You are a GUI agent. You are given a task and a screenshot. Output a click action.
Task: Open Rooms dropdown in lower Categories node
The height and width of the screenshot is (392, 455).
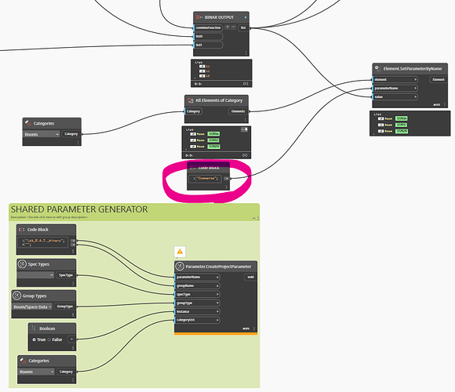(36, 372)
